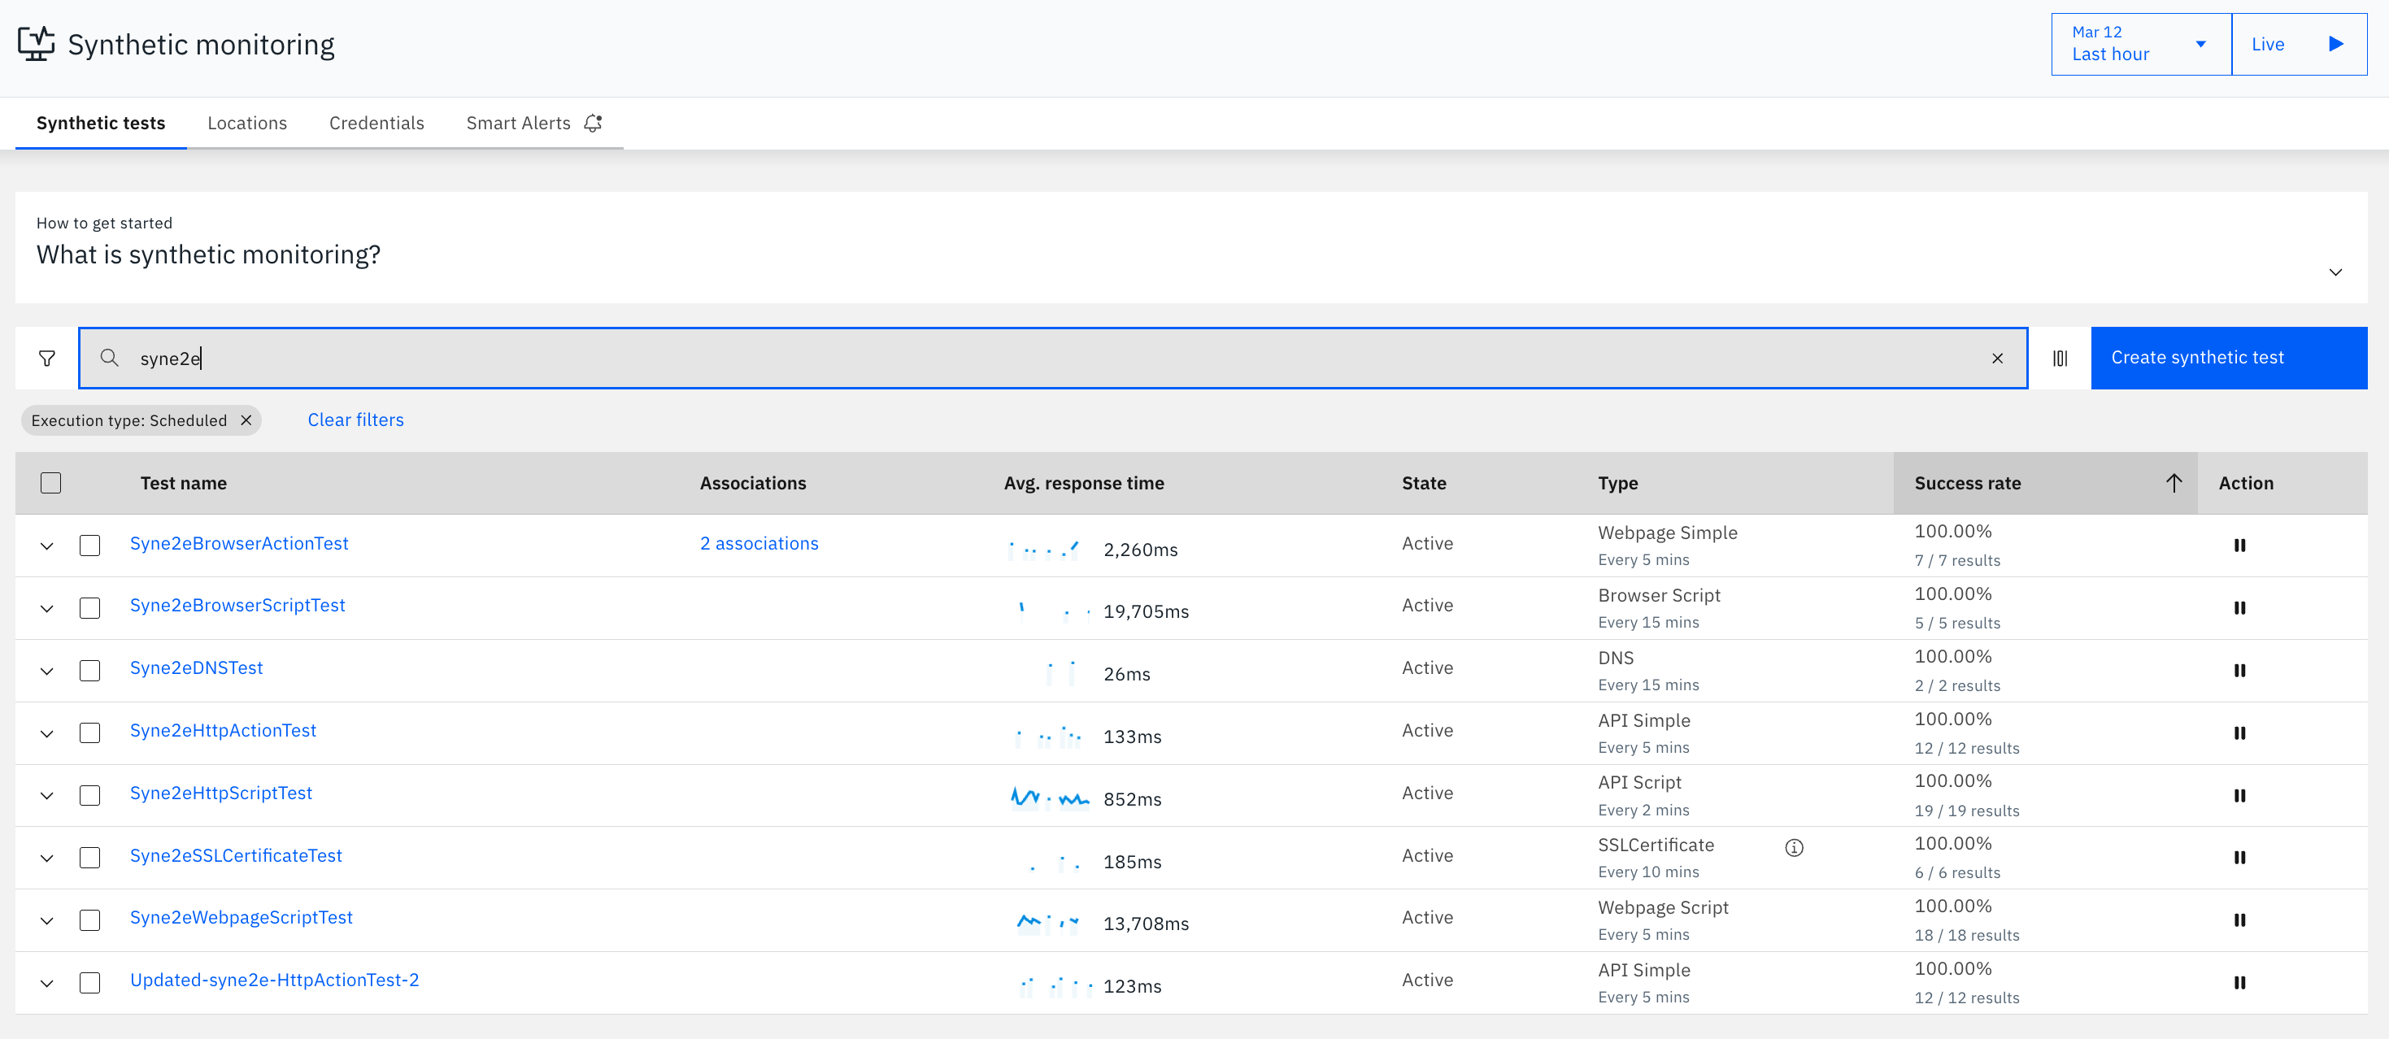Expand the Syne2eBrowserActionTest row

point(47,546)
